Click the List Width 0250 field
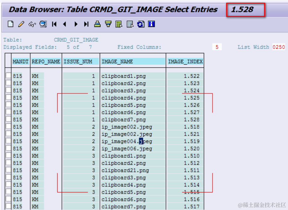 point(279,47)
